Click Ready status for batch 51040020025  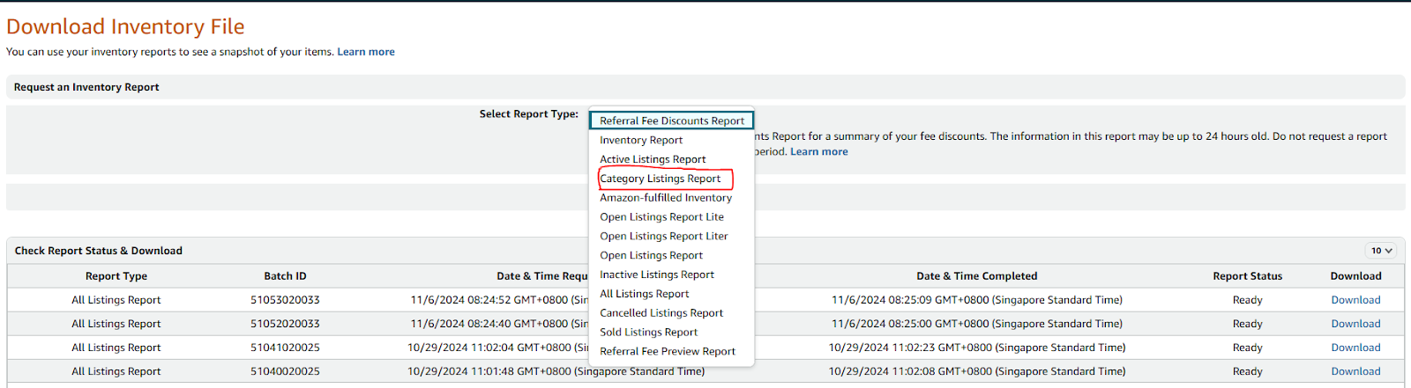[1247, 371]
